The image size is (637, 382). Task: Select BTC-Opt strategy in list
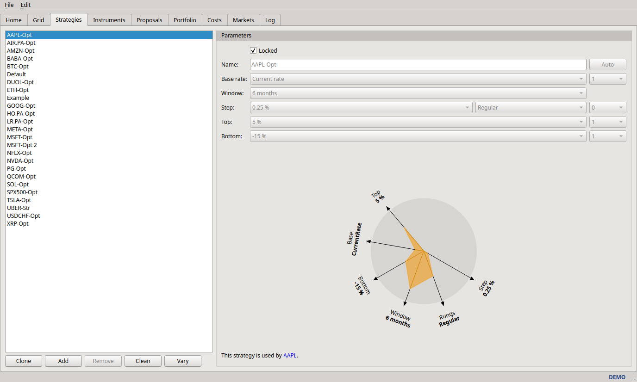109,66
